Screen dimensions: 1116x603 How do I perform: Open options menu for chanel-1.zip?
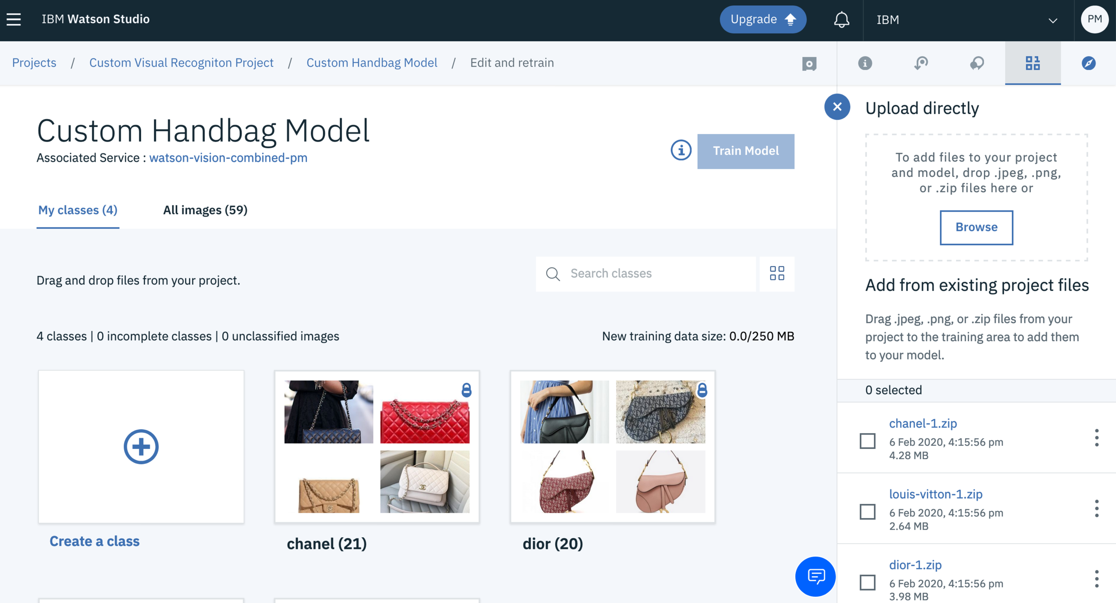[x=1096, y=438]
